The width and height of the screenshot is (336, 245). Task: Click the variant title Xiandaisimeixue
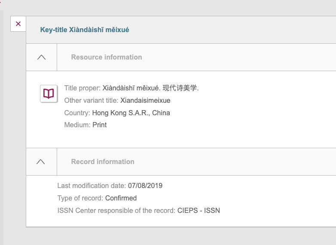tap(145, 100)
